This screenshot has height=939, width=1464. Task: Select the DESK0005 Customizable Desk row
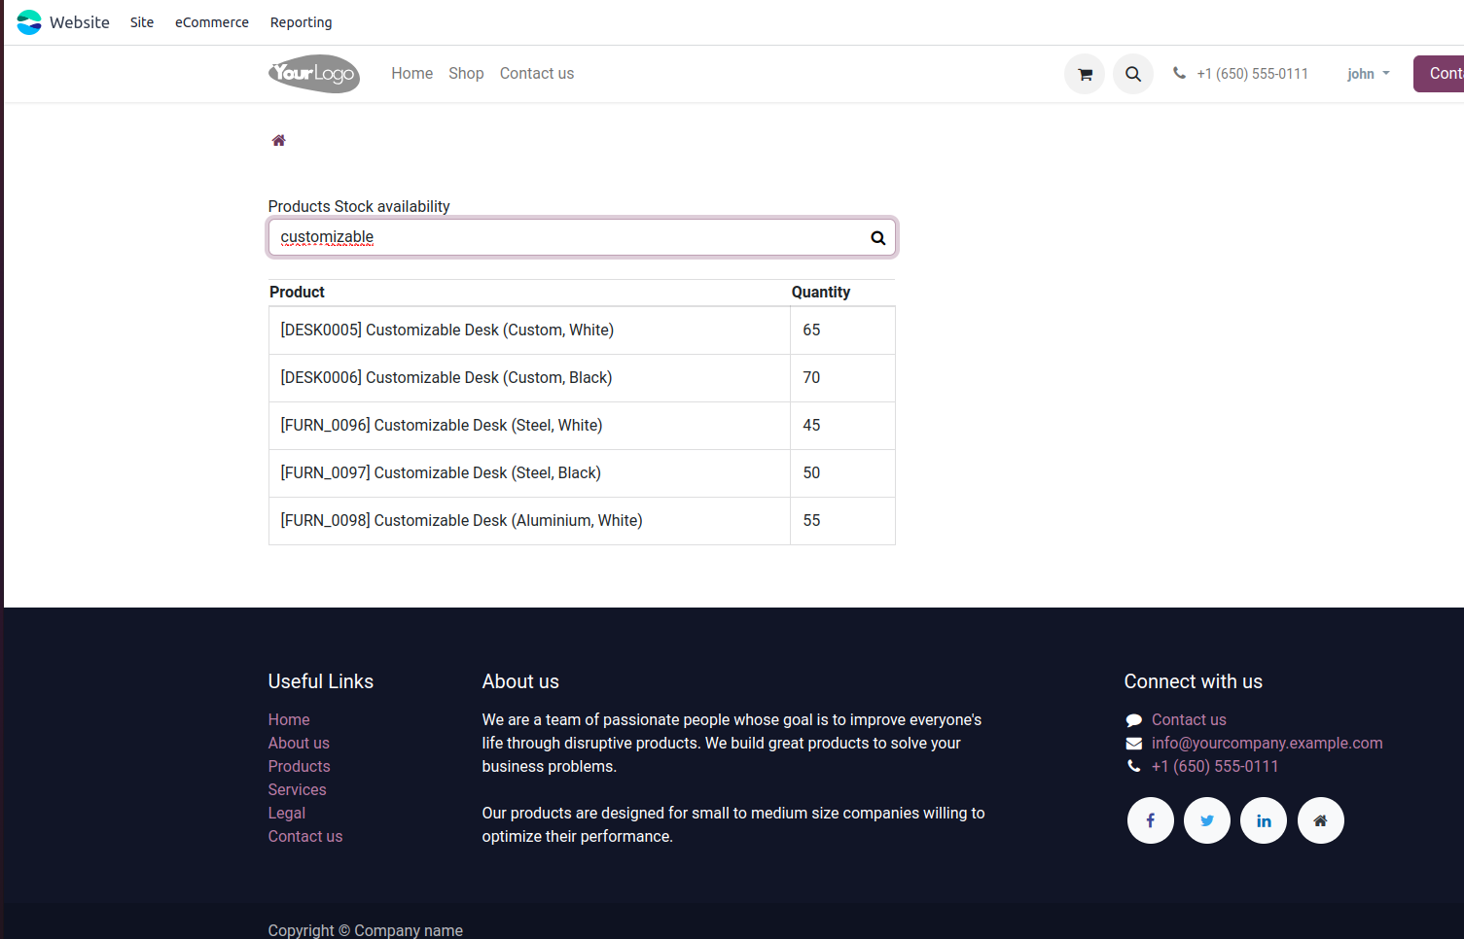582,330
